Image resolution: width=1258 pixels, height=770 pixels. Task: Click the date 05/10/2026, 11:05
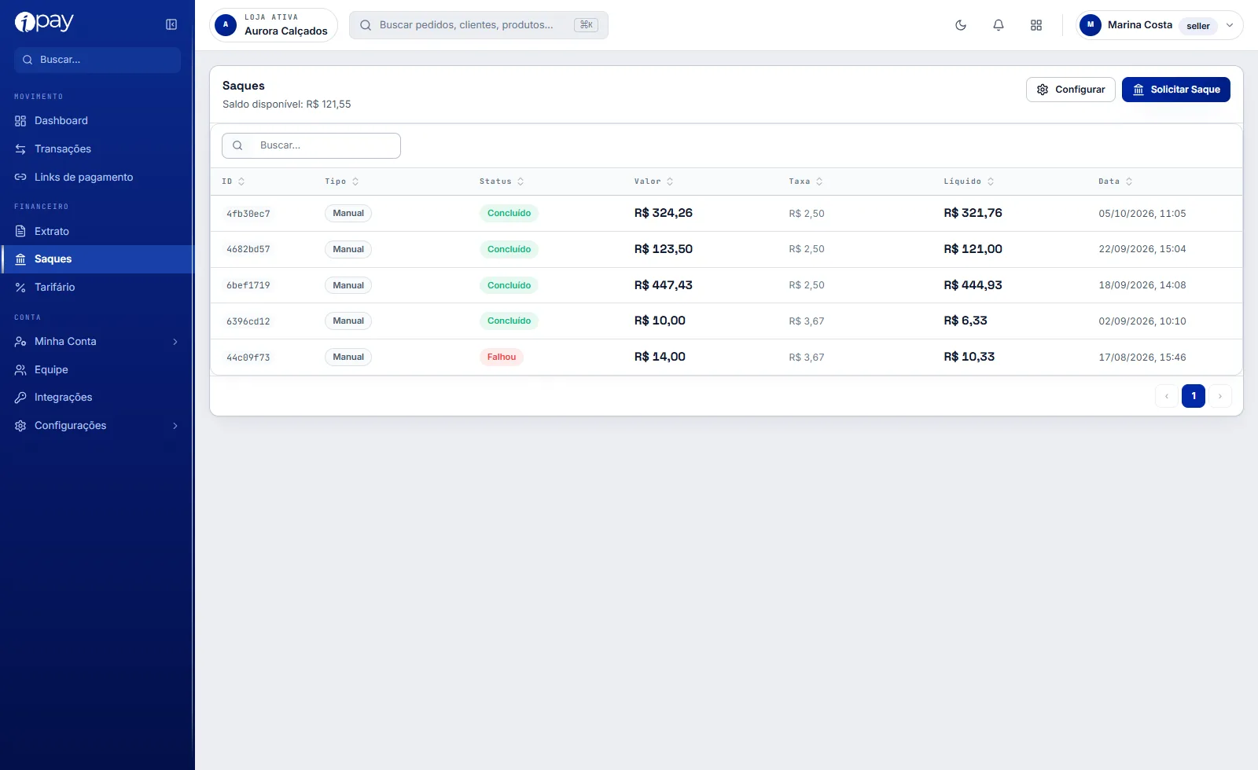(x=1142, y=214)
